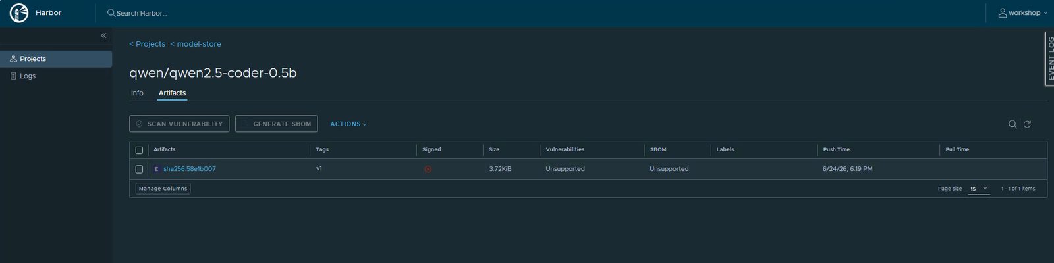
Task: Refresh the artifacts list
Action: [1027, 124]
